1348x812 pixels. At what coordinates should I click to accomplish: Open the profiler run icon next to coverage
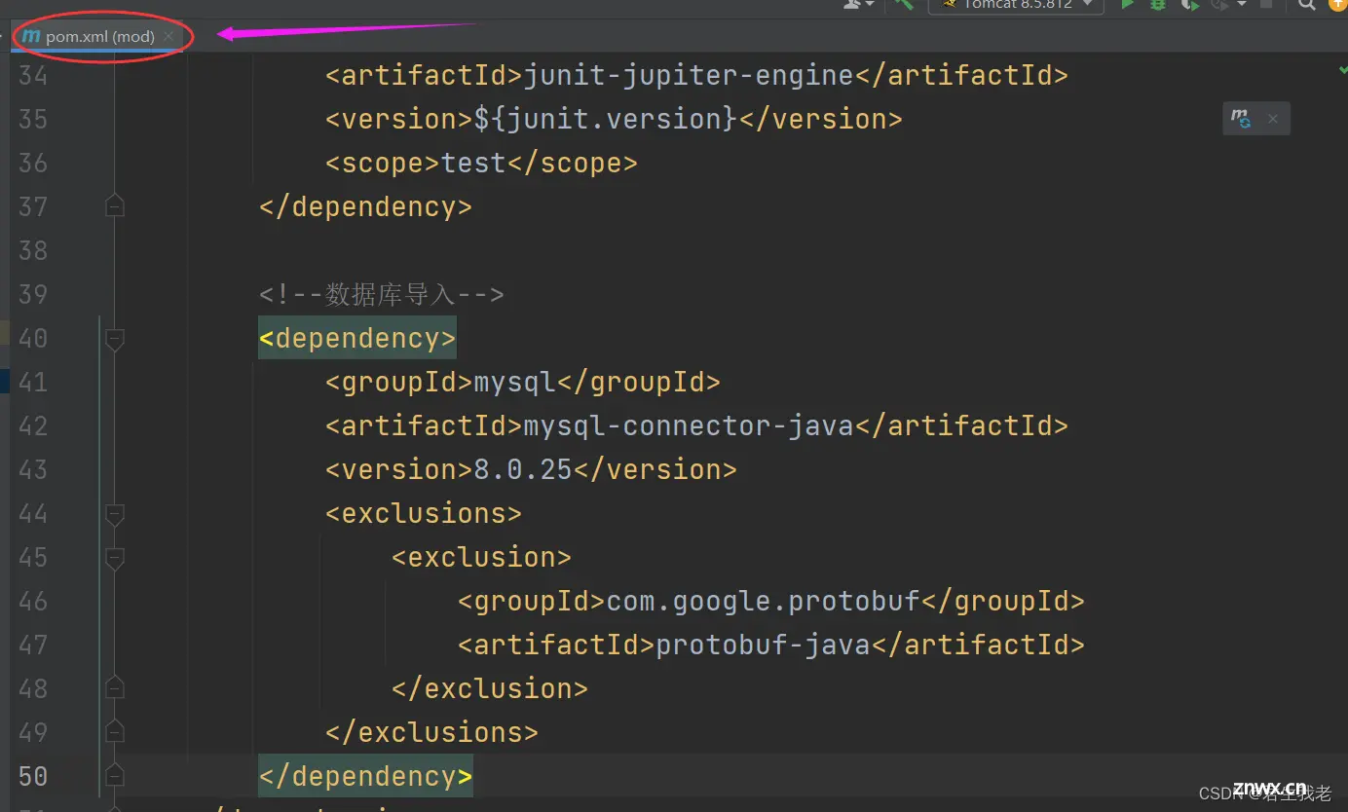click(x=1218, y=5)
